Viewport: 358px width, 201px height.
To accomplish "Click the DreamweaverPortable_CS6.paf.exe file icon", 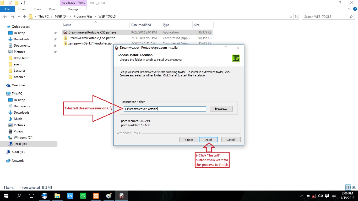I will (65, 32).
